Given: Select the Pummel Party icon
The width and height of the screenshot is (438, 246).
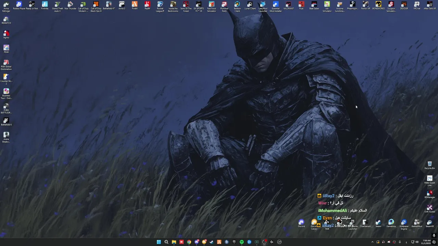Looking at the screenshot, I should pos(224,6).
